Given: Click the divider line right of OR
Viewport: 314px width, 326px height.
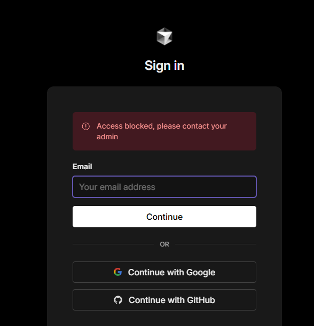Looking at the screenshot, I should coord(216,244).
